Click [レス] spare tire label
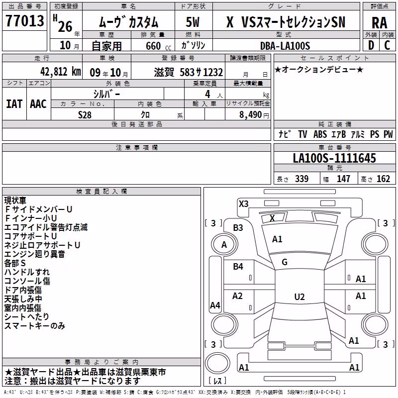398x398 pixels. click(x=217, y=381)
